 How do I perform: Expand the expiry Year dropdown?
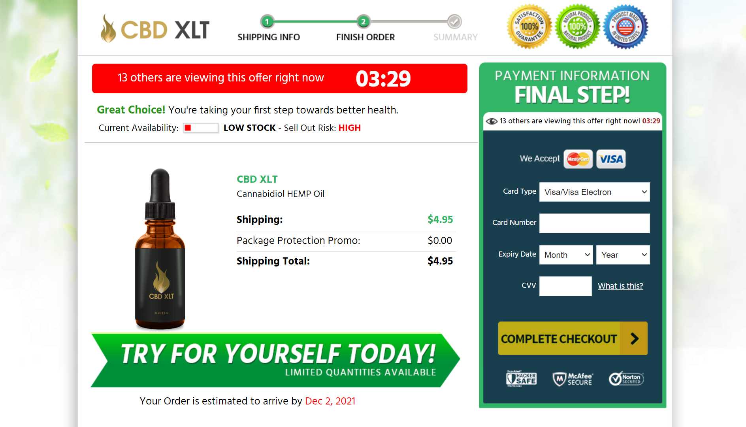(623, 255)
